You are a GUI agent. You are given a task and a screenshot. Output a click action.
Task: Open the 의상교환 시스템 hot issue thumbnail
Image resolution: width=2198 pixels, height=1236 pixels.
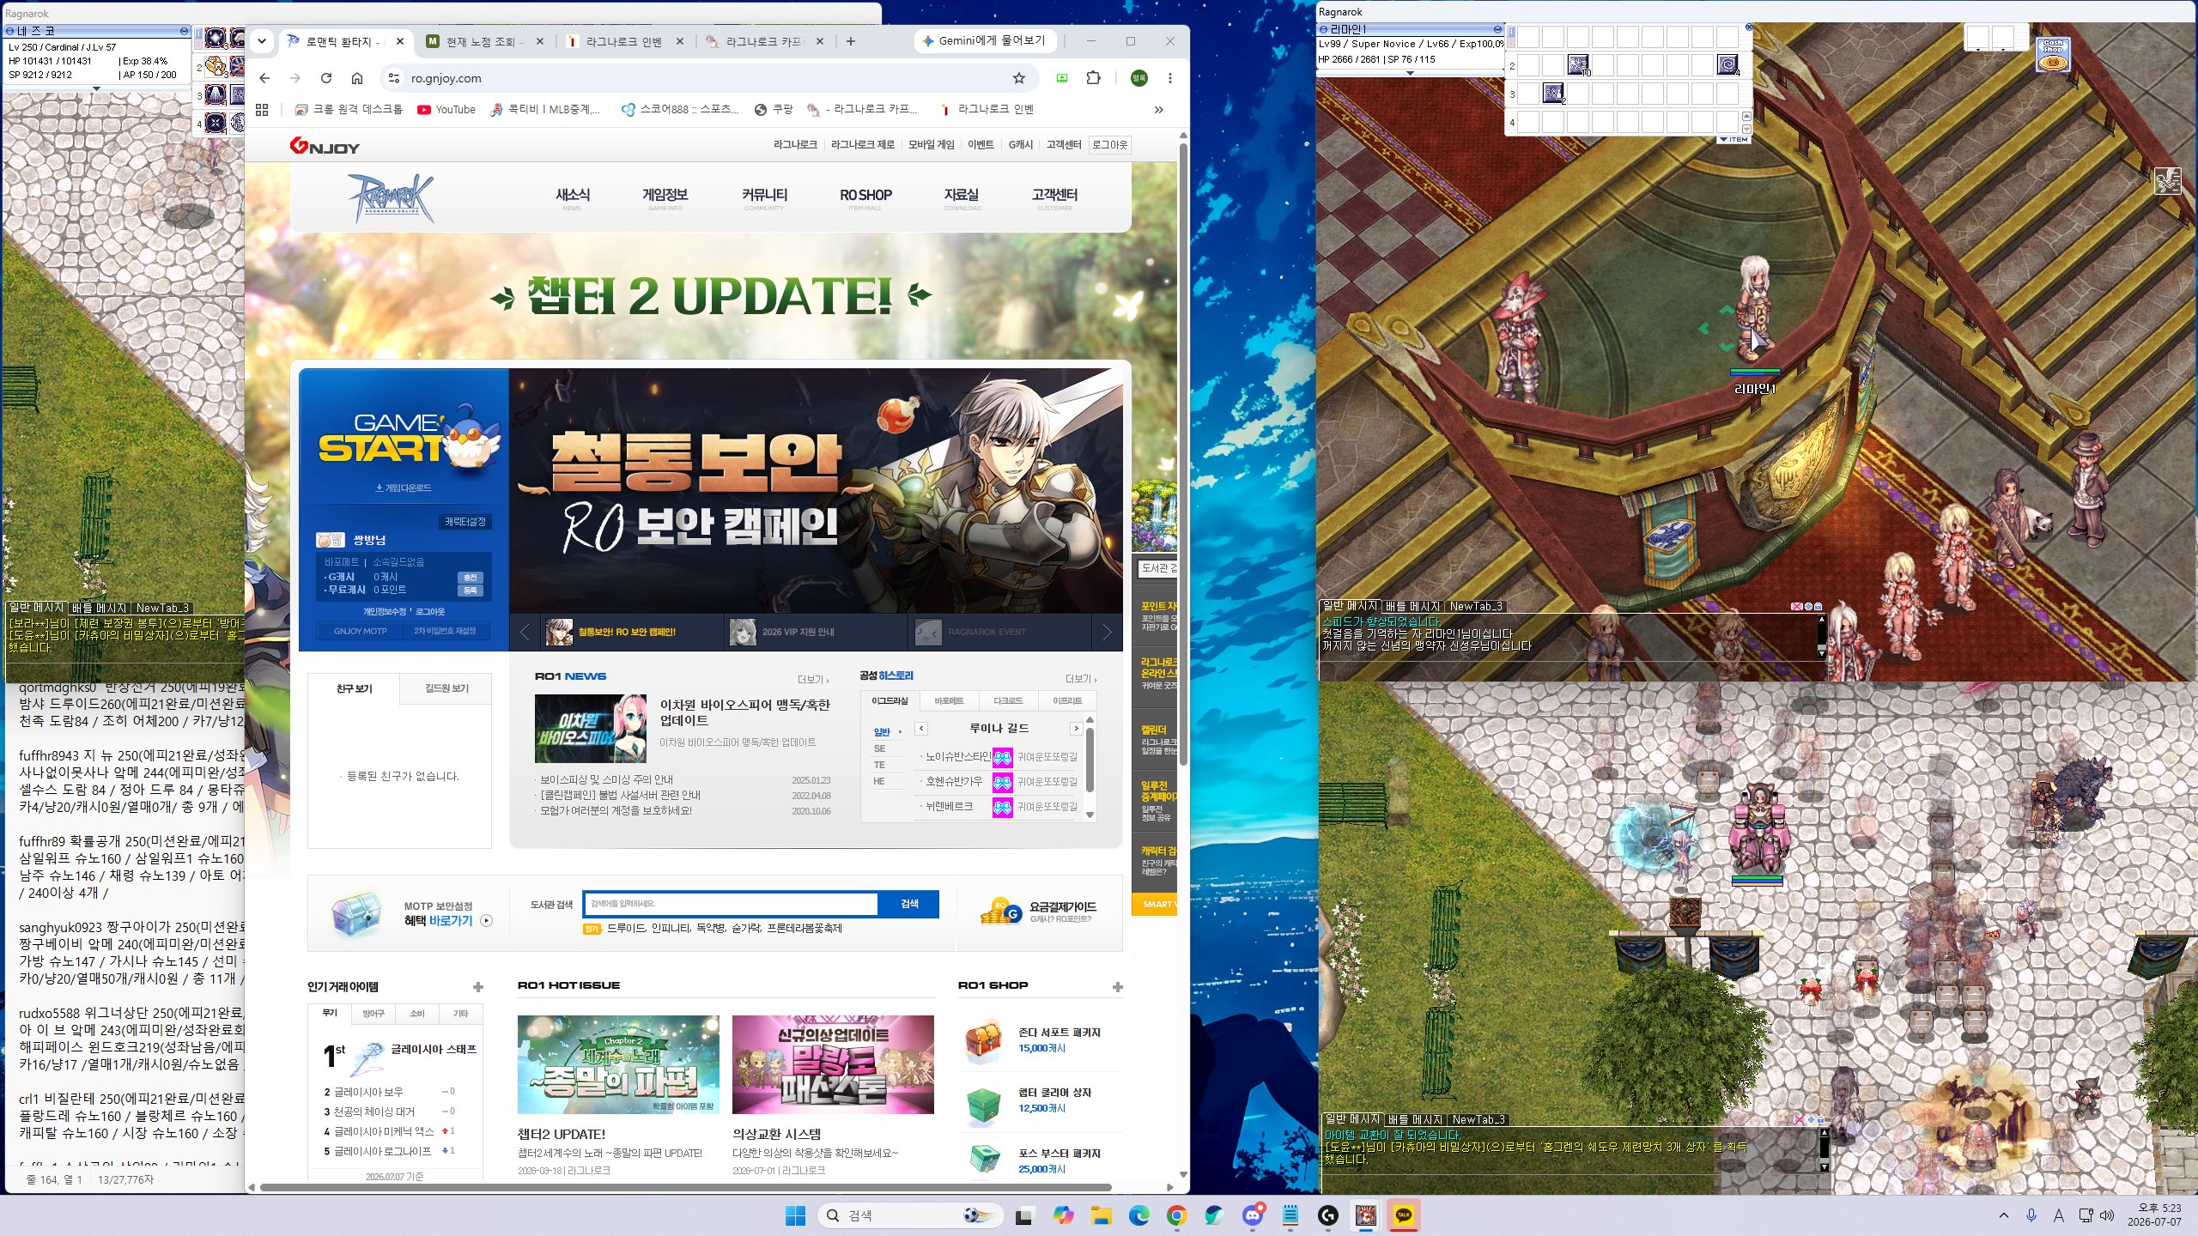833,1064
